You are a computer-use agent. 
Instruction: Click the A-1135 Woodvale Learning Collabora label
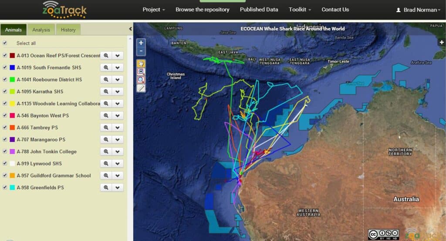[58, 104]
